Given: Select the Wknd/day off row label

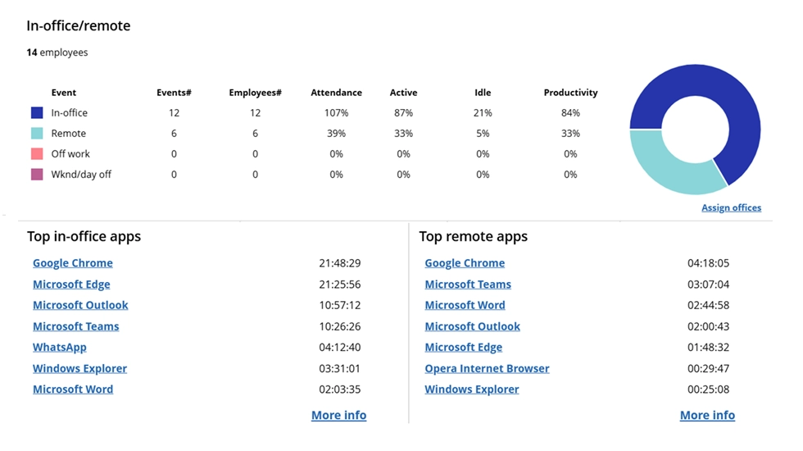Looking at the screenshot, I should (81, 174).
